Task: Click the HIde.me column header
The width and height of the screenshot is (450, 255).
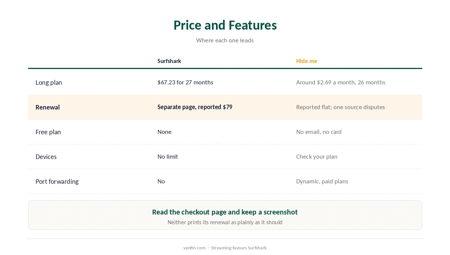Action: point(307,61)
